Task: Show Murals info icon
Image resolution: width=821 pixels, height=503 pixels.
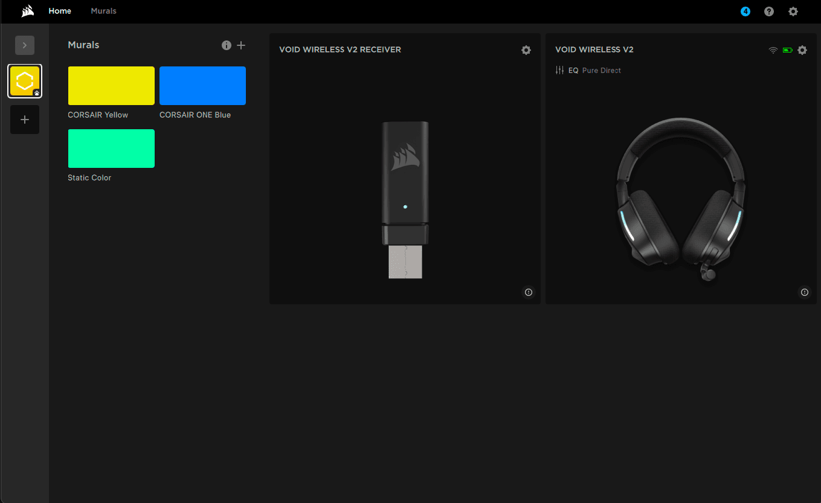Action: [227, 45]
